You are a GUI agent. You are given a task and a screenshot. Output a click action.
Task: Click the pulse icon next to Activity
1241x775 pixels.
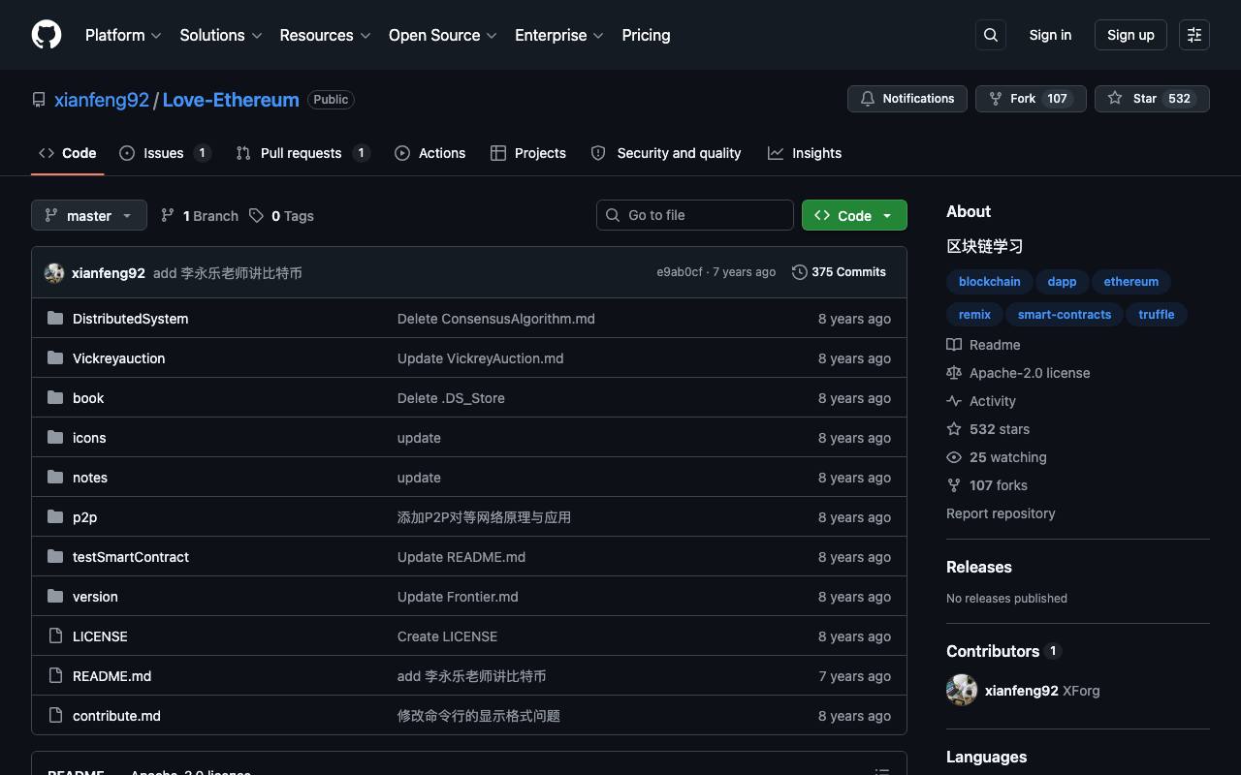pos(954,401)
